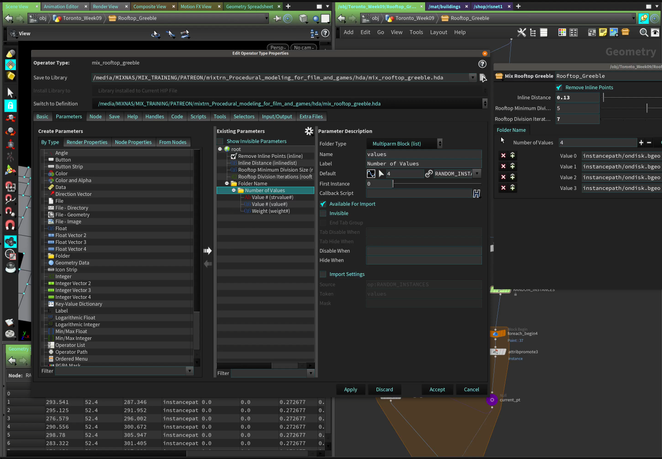
Task: Click the Label text field
Action: (x=423, y=164)
